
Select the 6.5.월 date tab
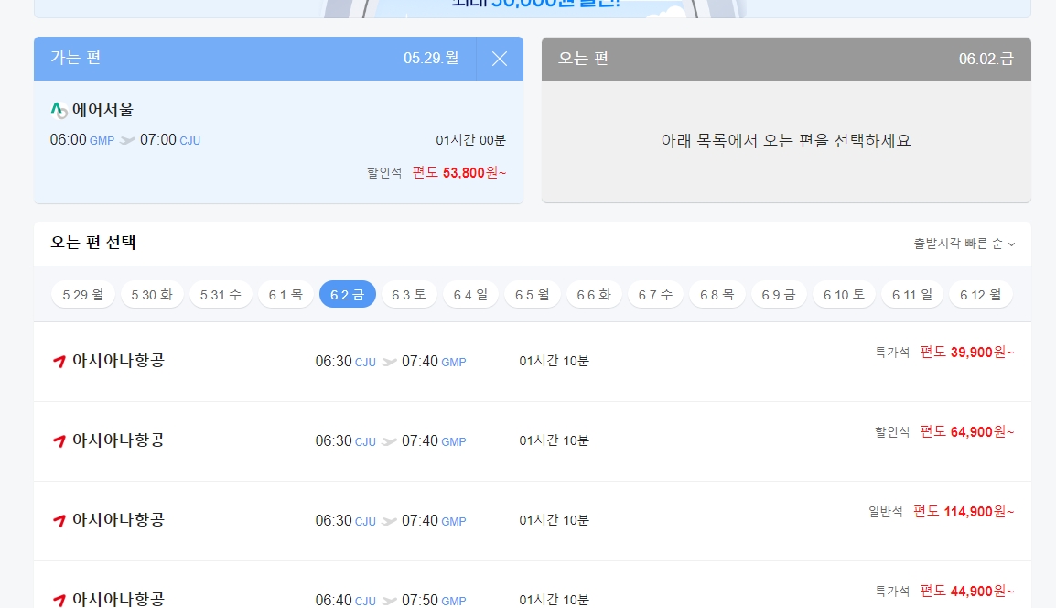click(533, 295)
